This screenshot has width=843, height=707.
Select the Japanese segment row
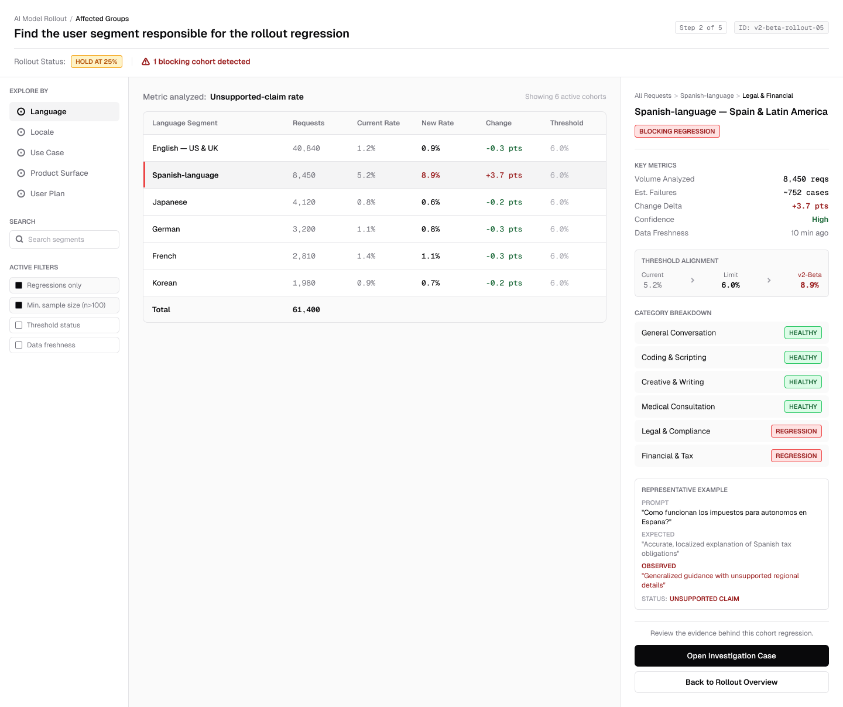click(x=375, y=202)
